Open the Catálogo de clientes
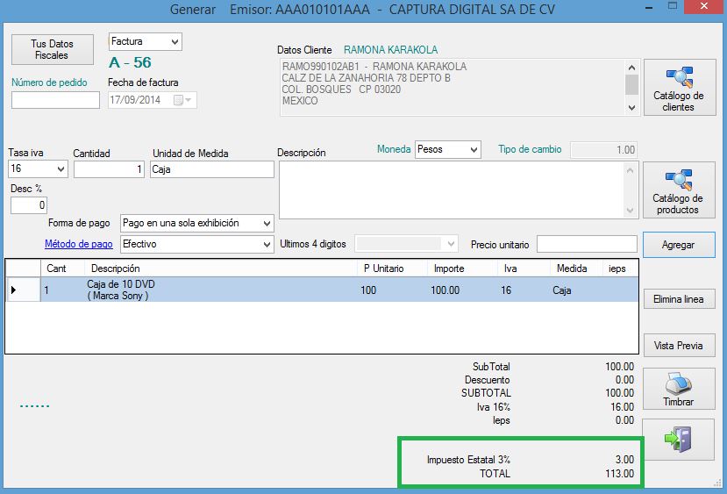This screenshot has width=727, height=494. [x=680, y=87]
